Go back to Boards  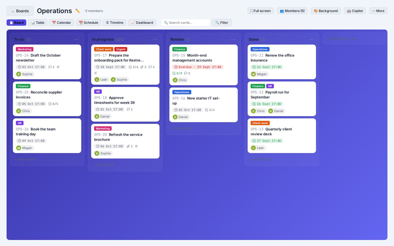tap(20, 11)
